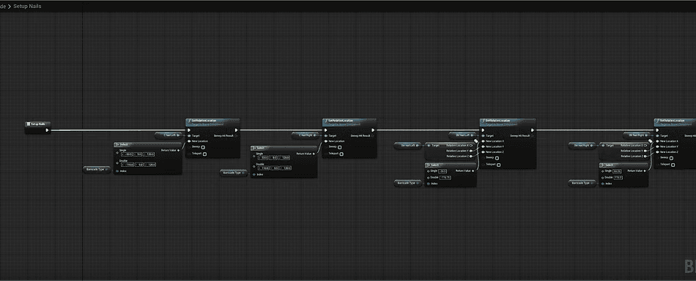Toggle Sweep checkbox on C Nail Right's SetRelativeLocation

[x=340, y=147]
